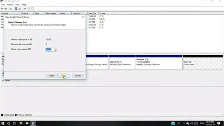Screen dimensions: 224x126
Task: Click the Forward toolbar arrow in Disk Management
Action: coord(6,9)
